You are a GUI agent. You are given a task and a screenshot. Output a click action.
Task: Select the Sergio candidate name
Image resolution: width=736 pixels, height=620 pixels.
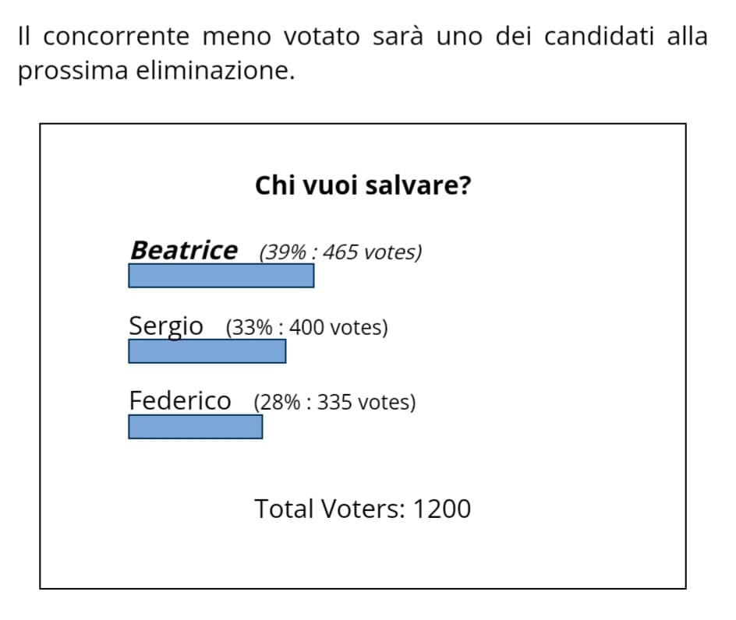click(x=166, y=326)
